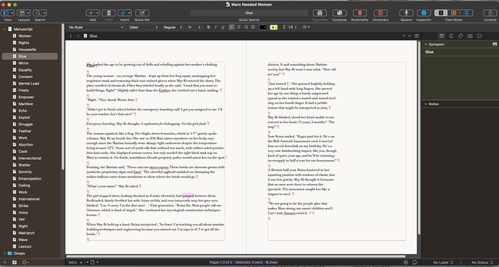Show the Bookmarks inspector tab
The height and width of the screenshot is (267, 499).
pos(451,36)
